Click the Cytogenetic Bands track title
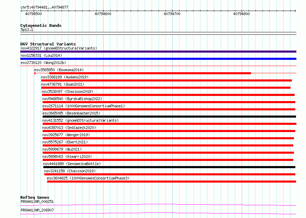Image resolution: width=306 pixels, height=218 pixels. (x=41, y=25)
